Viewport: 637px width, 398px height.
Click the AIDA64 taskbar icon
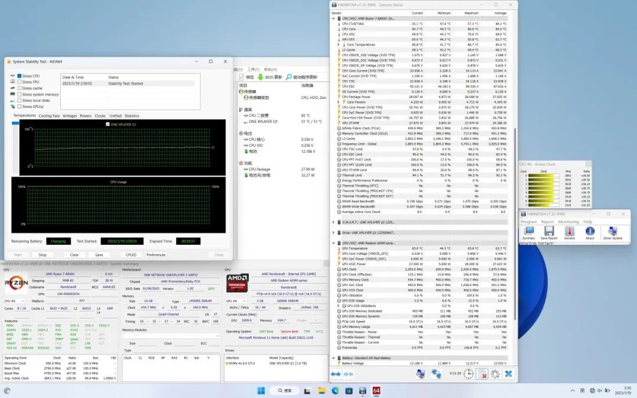pos(376,391)
